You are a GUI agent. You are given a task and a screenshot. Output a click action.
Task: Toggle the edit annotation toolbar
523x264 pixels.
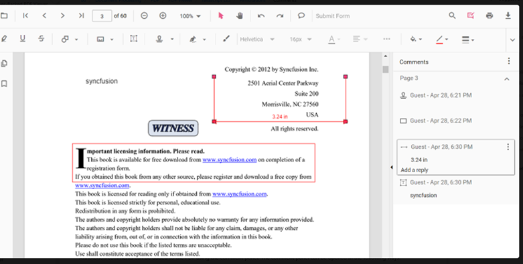click(x=471, y=15)
